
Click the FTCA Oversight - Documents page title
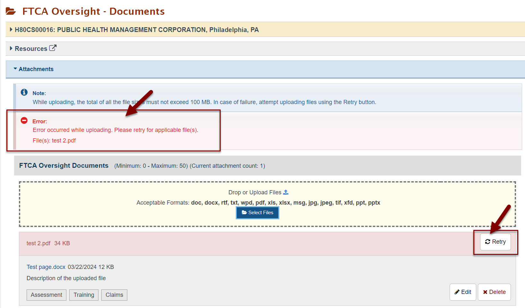coord(93,11)
